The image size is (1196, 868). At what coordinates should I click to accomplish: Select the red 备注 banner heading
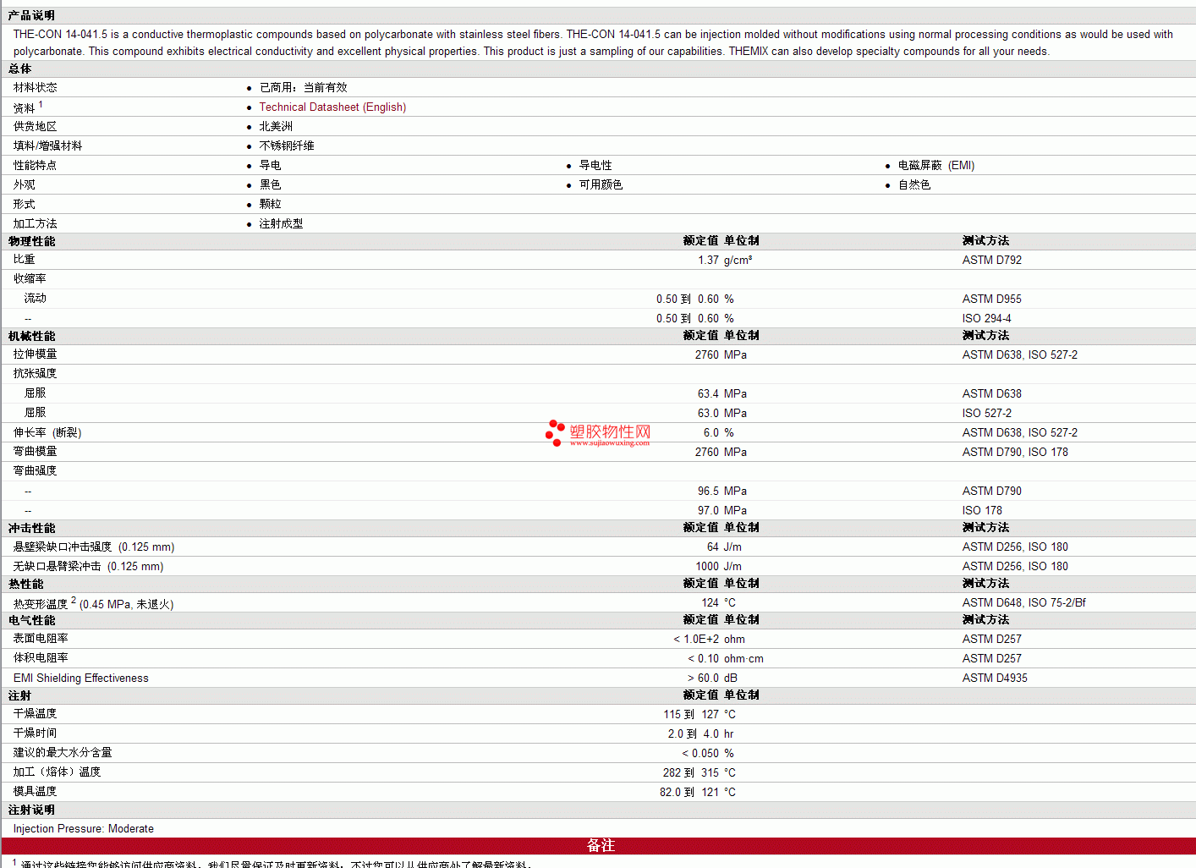[601, 846]
